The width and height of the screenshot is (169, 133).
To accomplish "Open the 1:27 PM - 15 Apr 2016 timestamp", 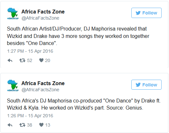I will pos(30,51).
